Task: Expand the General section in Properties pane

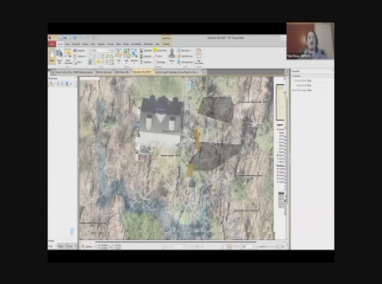Action: 292,76
